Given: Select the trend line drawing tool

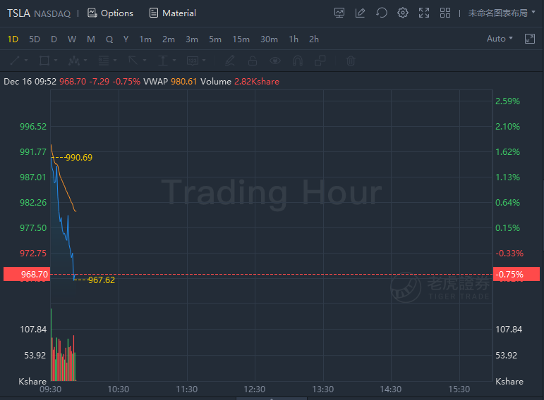Looking at the screenshot, I should coord(15,61).
